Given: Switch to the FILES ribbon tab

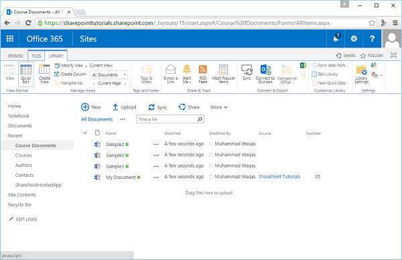Looking at the screenshot, I should [x=36, y=56].
